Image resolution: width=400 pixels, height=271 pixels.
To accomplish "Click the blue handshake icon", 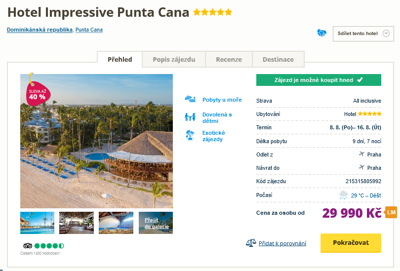I will pos(322,33).
